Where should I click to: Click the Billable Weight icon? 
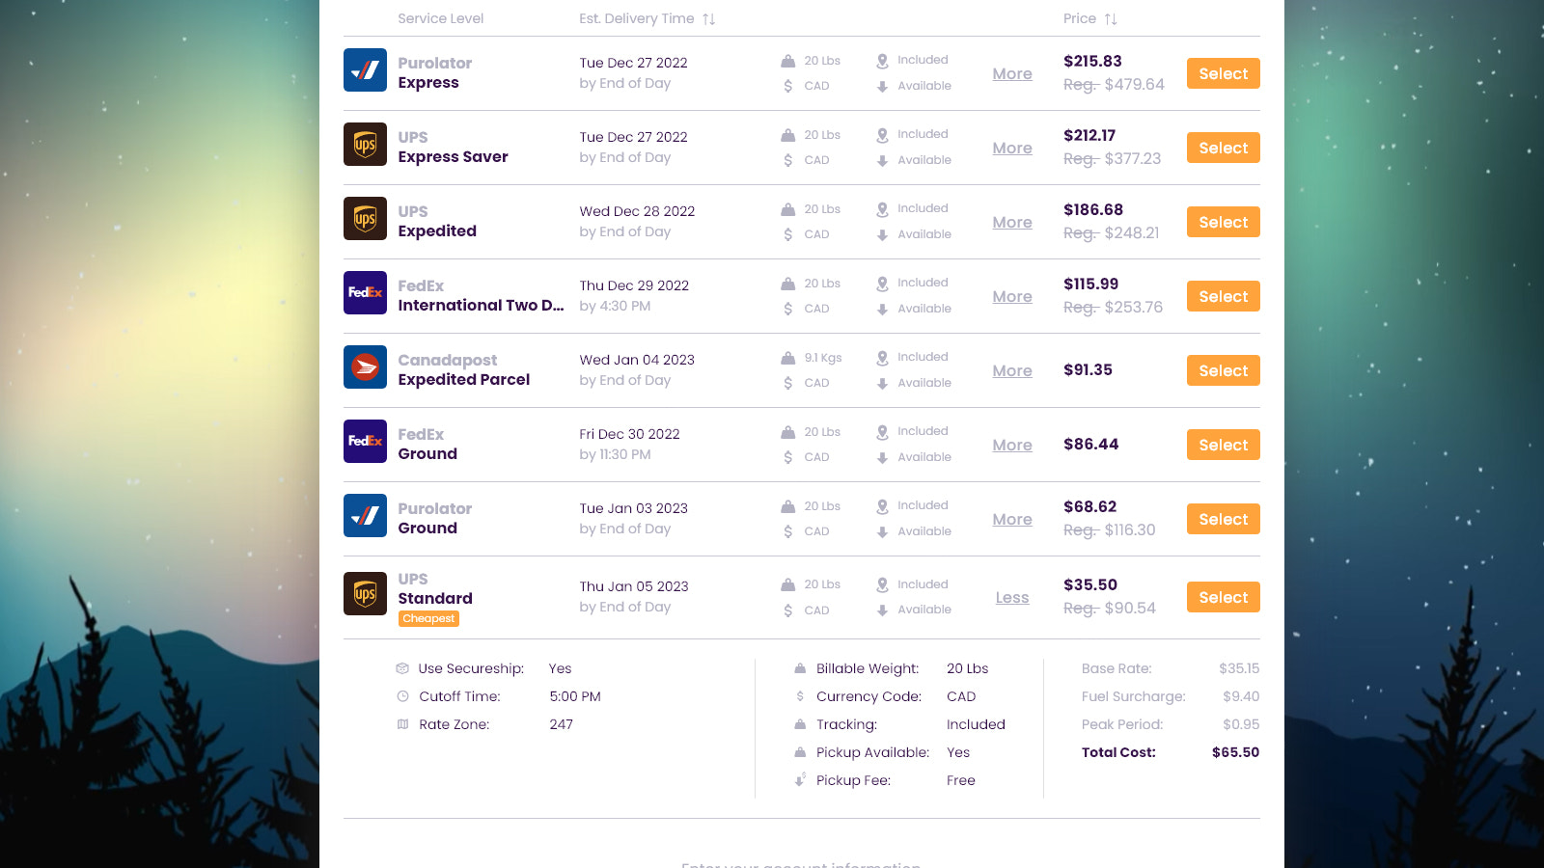click(x=800, y=668)
